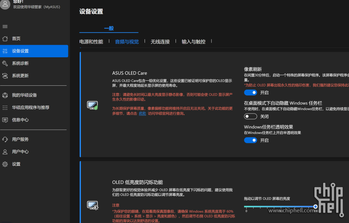Open 华硕应用程序与推荐 in the sidebar

(x=34, y=108)
